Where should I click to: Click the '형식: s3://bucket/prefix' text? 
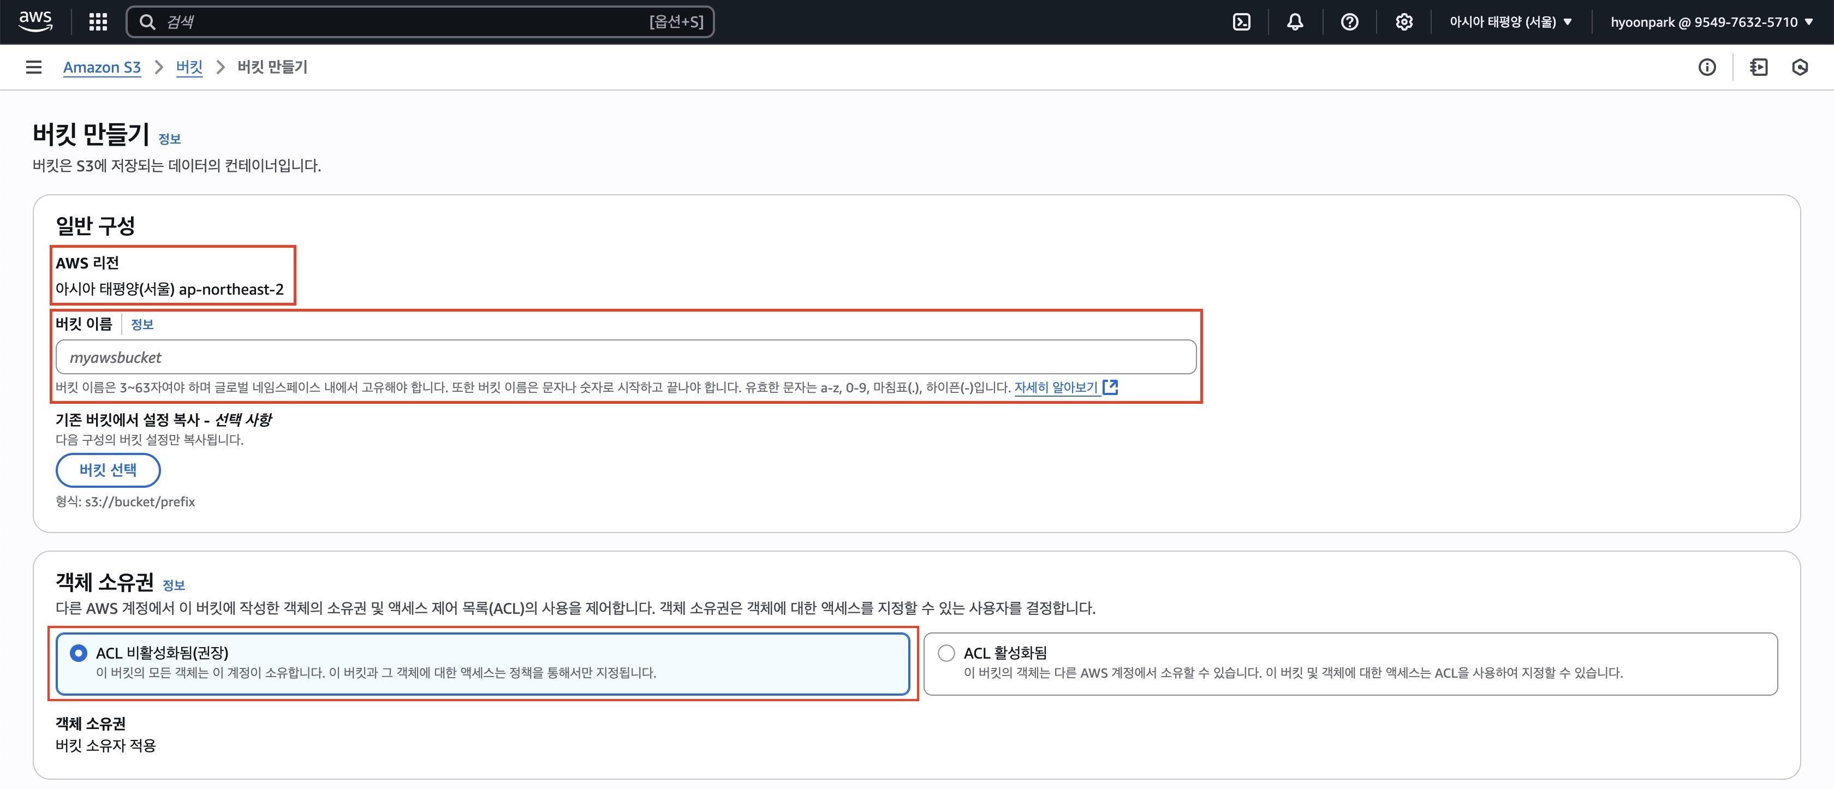pyautogui.click(x=126, y=501)
